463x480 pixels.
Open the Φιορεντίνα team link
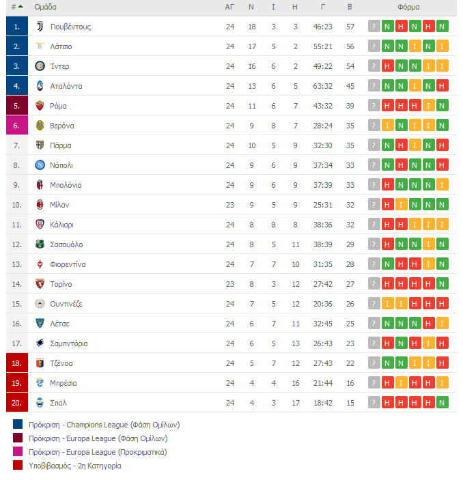(x=68, y=264)
